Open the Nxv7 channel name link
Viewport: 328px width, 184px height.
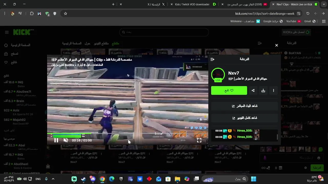[234, 73]
